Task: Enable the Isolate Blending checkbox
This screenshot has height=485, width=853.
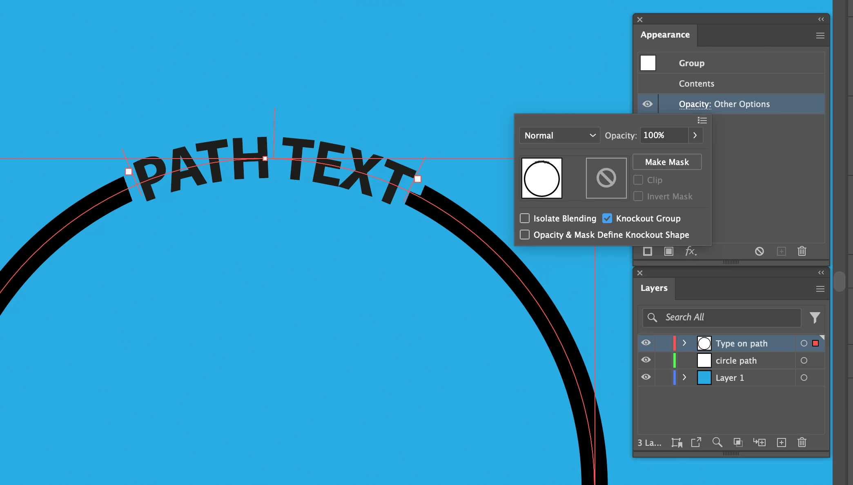Action: 525,218
